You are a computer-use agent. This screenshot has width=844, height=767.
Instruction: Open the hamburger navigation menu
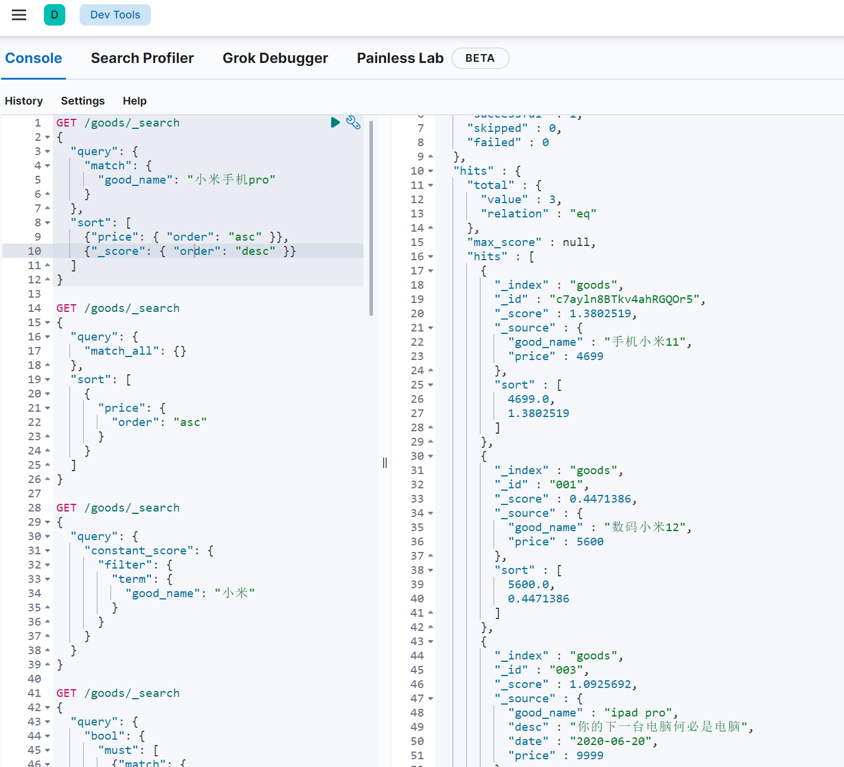[x=19, y=15]
